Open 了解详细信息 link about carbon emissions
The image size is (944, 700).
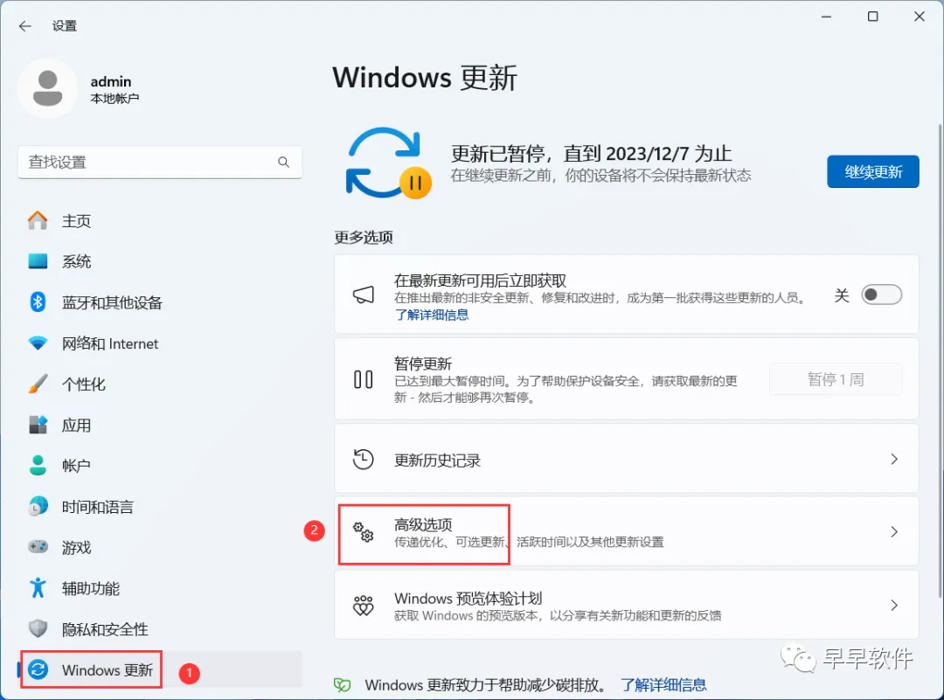coord(663,685)
